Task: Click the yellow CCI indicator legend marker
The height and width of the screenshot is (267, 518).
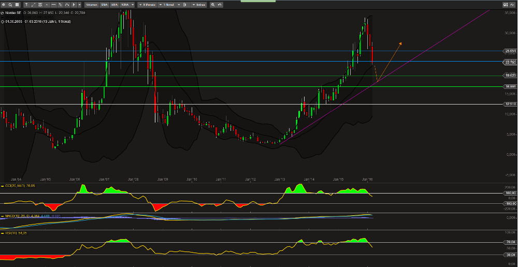Action: click(2, 185)
